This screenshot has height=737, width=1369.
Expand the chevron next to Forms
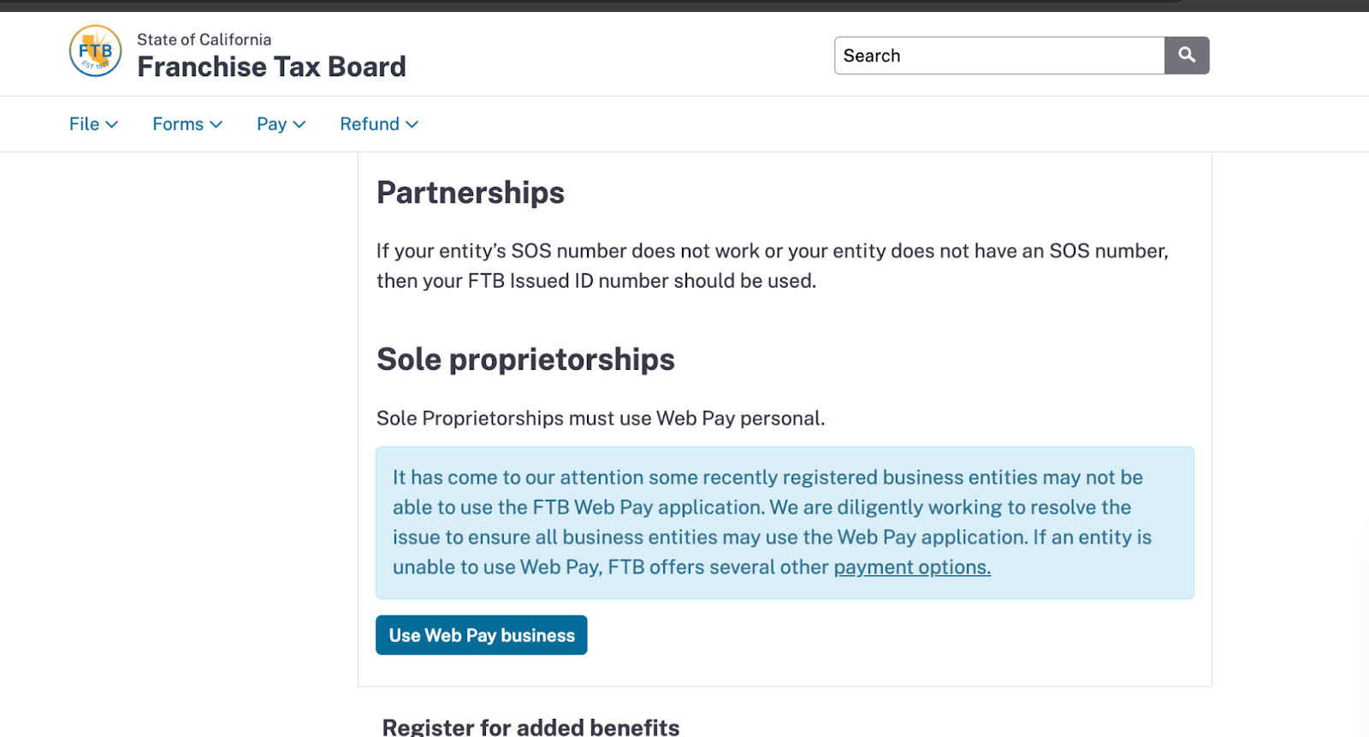tap(216, 125)
